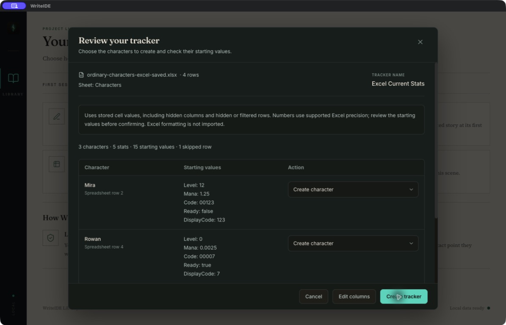Click the Cancel button
The height and width of the screenshot is (325, 506).
[x=314, y=297]
